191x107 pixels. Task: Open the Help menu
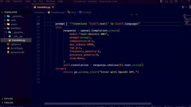pos(60,1)
